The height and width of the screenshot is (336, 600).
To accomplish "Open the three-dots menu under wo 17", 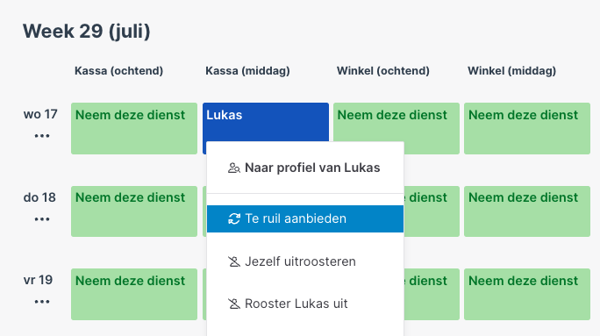I will tap(42, 136).
